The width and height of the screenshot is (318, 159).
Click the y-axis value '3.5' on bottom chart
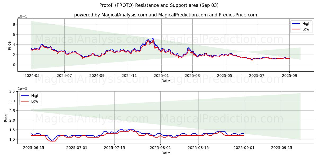pyautogui.click(x=12, y=91)
